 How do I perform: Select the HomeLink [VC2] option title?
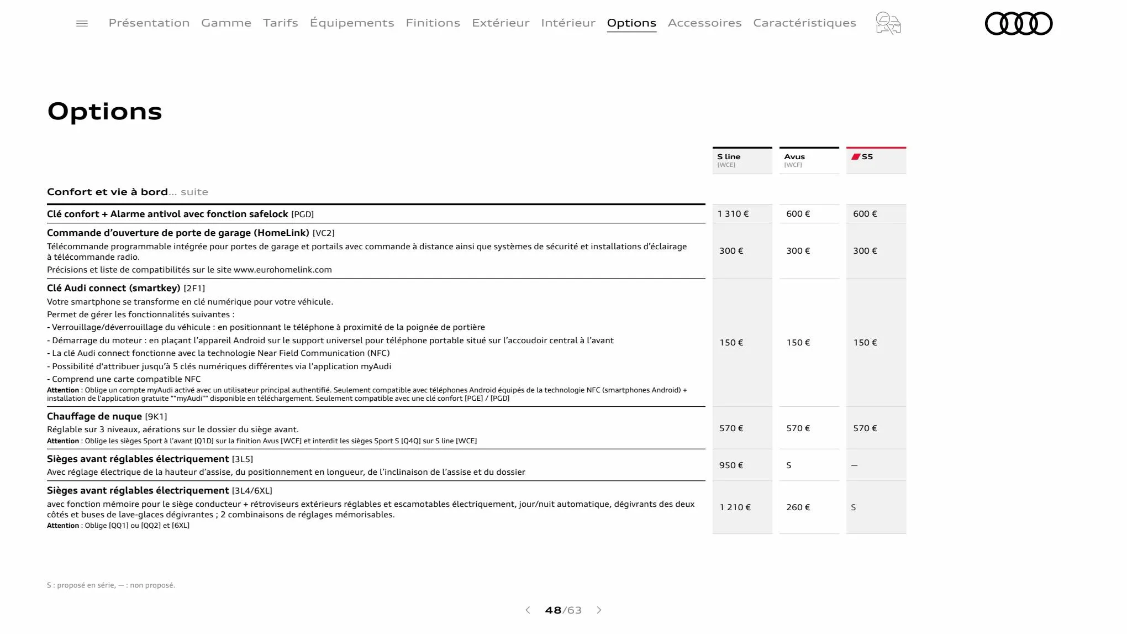[x=191, y=233]
